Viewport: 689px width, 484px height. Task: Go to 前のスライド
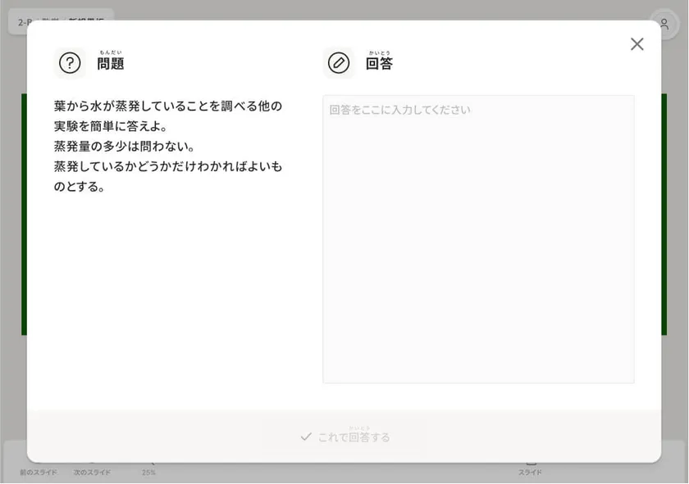[39, 473]
